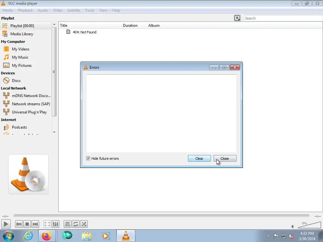The height and width of the screenshot is (242, 323).
Task: Open the Audio menu
Action: click(43, 10)
